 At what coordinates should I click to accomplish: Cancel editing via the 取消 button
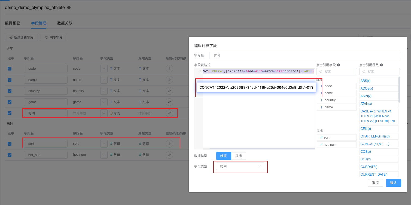[x=376, y=183]
